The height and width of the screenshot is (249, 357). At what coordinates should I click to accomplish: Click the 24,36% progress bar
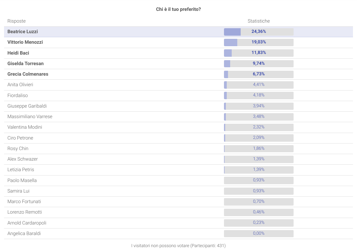(259, 32)
